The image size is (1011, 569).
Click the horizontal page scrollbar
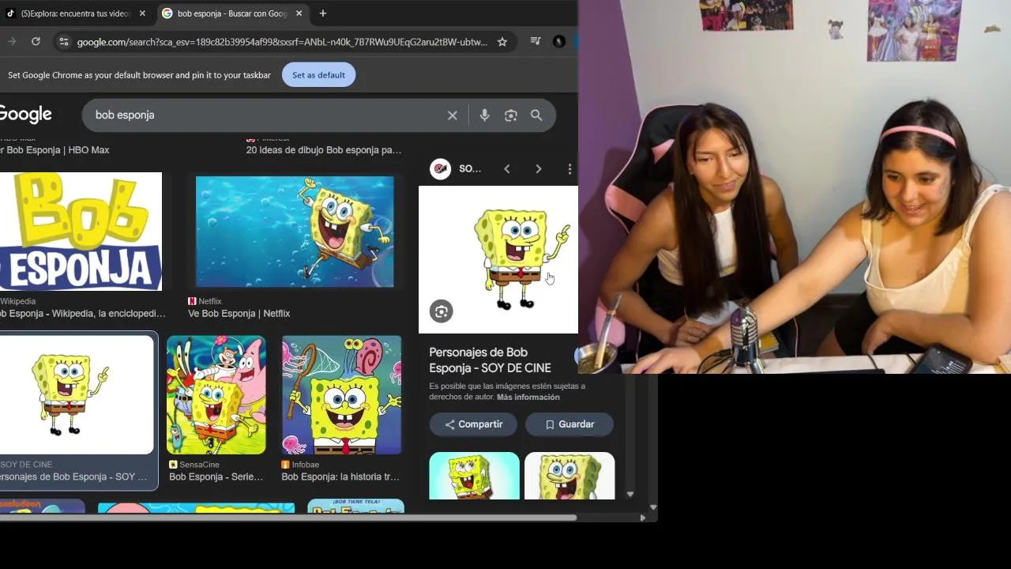[288, 518]
